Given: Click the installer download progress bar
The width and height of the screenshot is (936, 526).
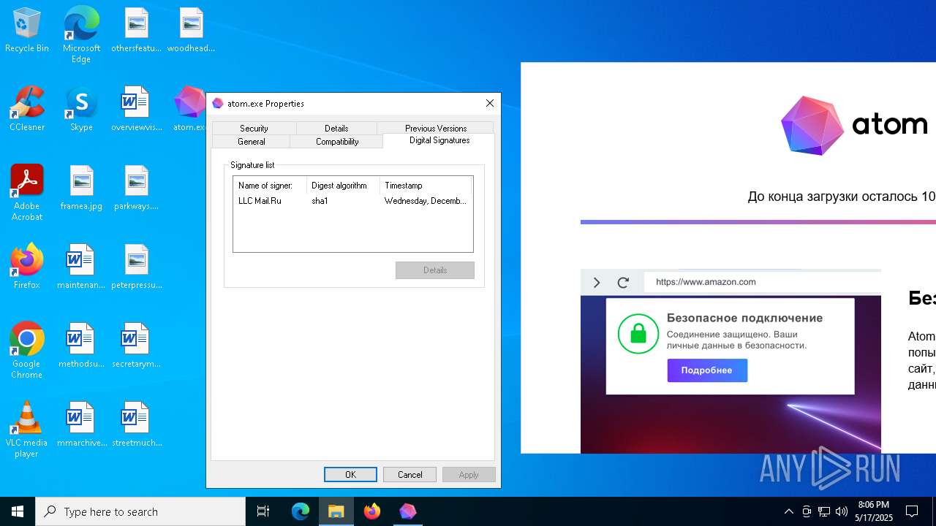Looking at the screenshot, I should 758,222.
